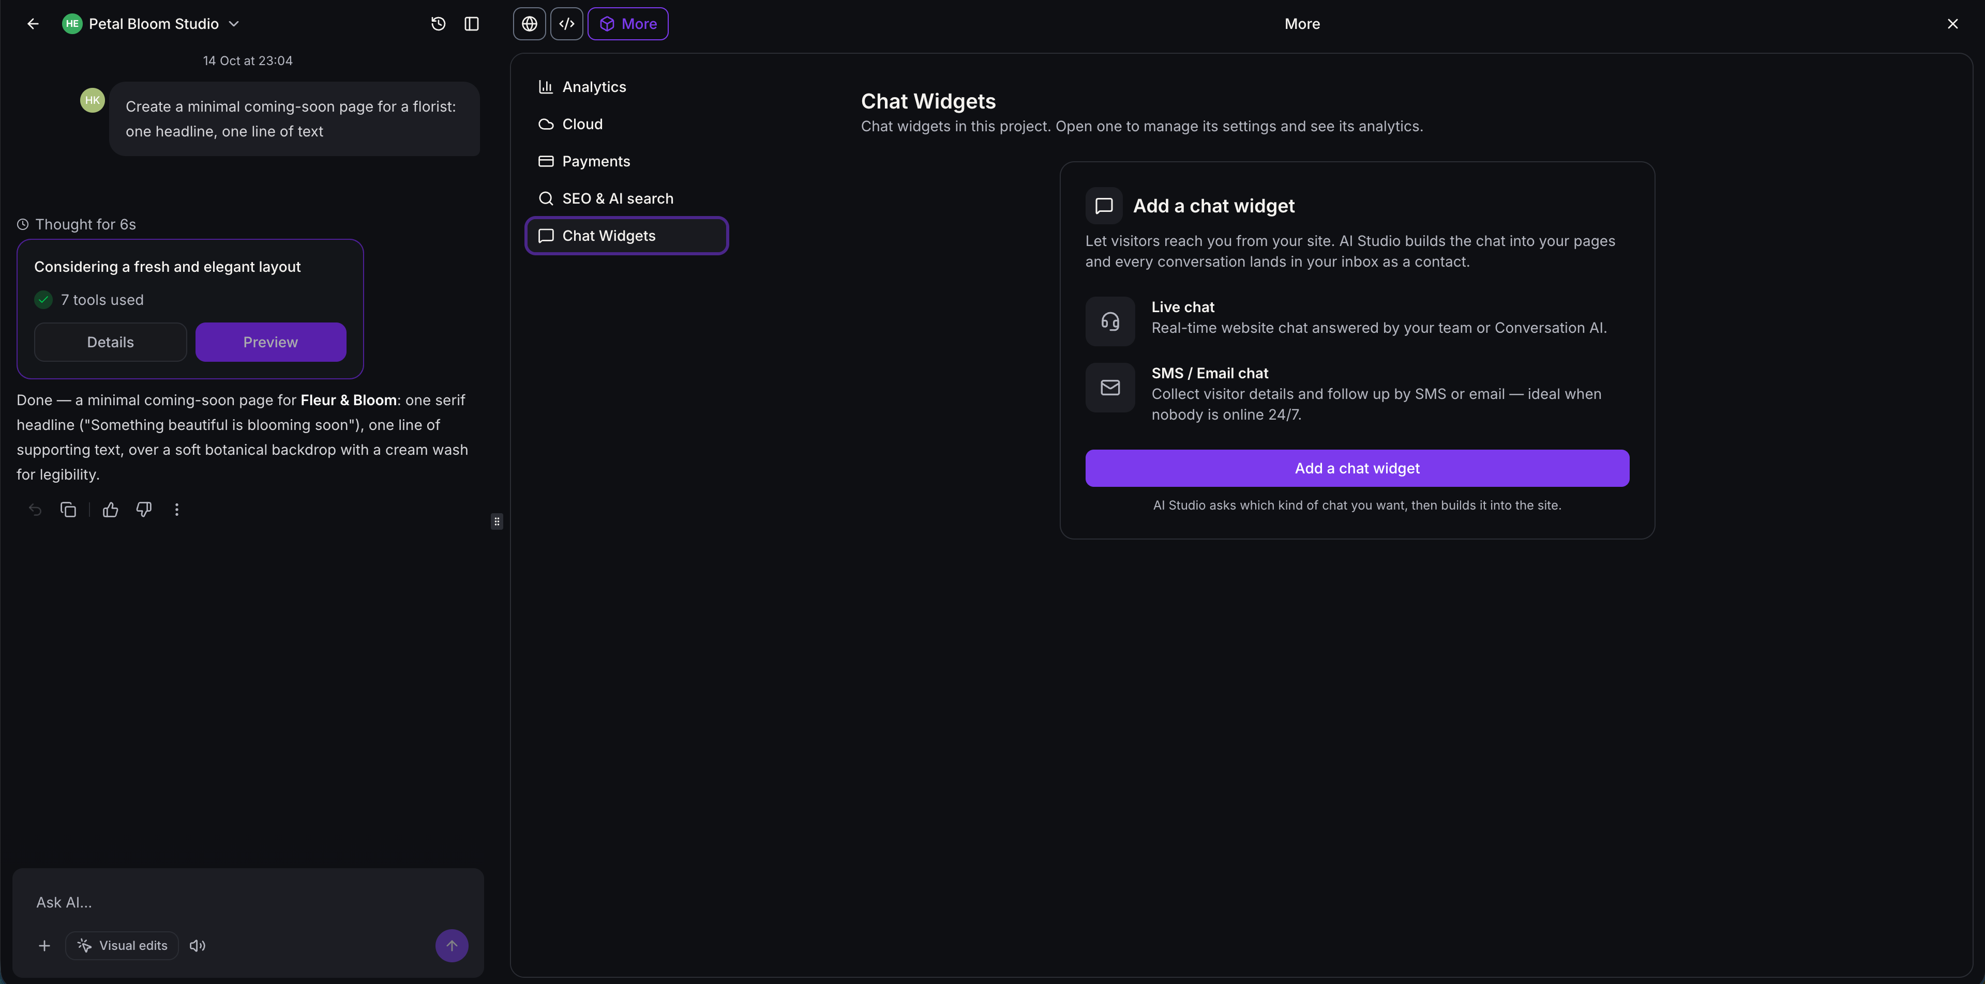Expand the Thought for 6s section

coord(77,224)
